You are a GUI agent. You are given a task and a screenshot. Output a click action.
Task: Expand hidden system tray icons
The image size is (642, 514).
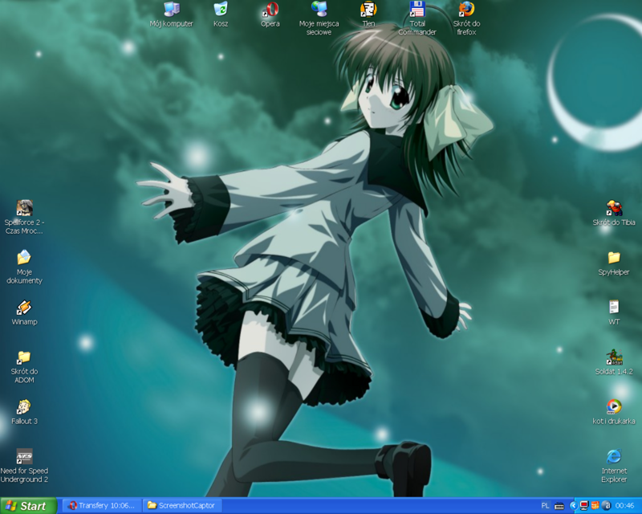[574, 506]
